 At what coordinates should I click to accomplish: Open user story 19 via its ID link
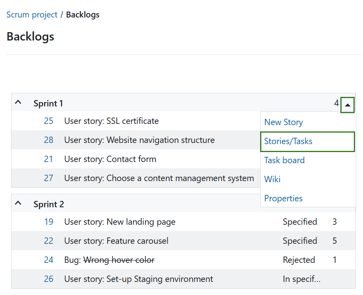[x=48, y=222]
